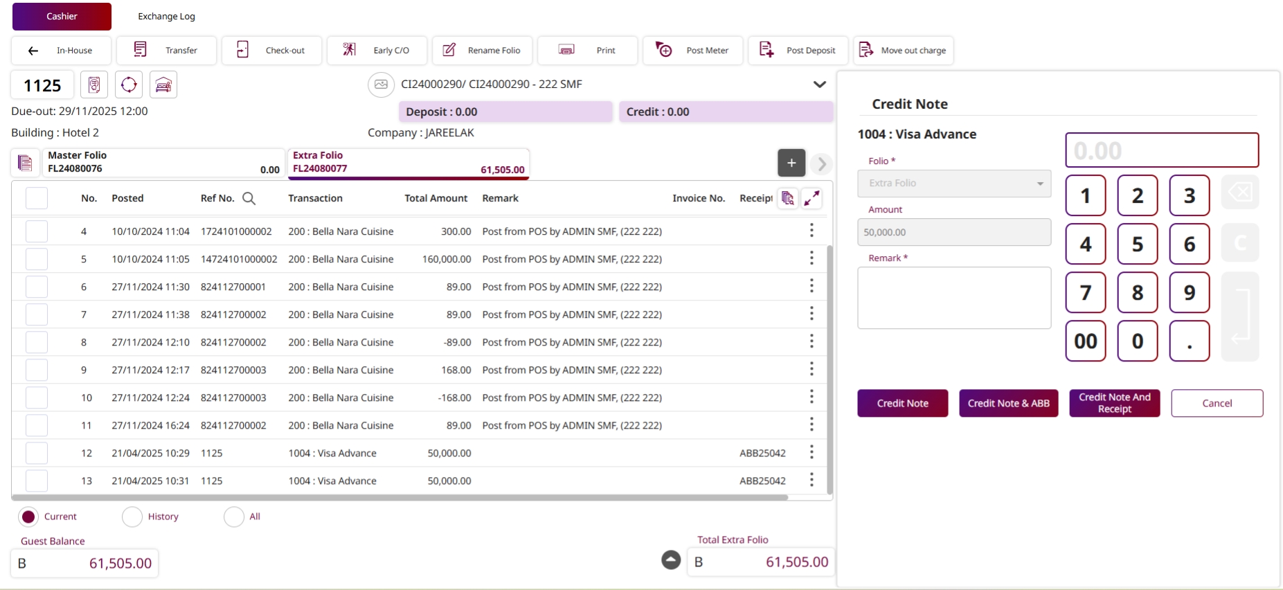The height and width of the screenshot is (590, 1283).
Task: Select the Master Folio FL24080076 tab
Action: coord(163,163)
